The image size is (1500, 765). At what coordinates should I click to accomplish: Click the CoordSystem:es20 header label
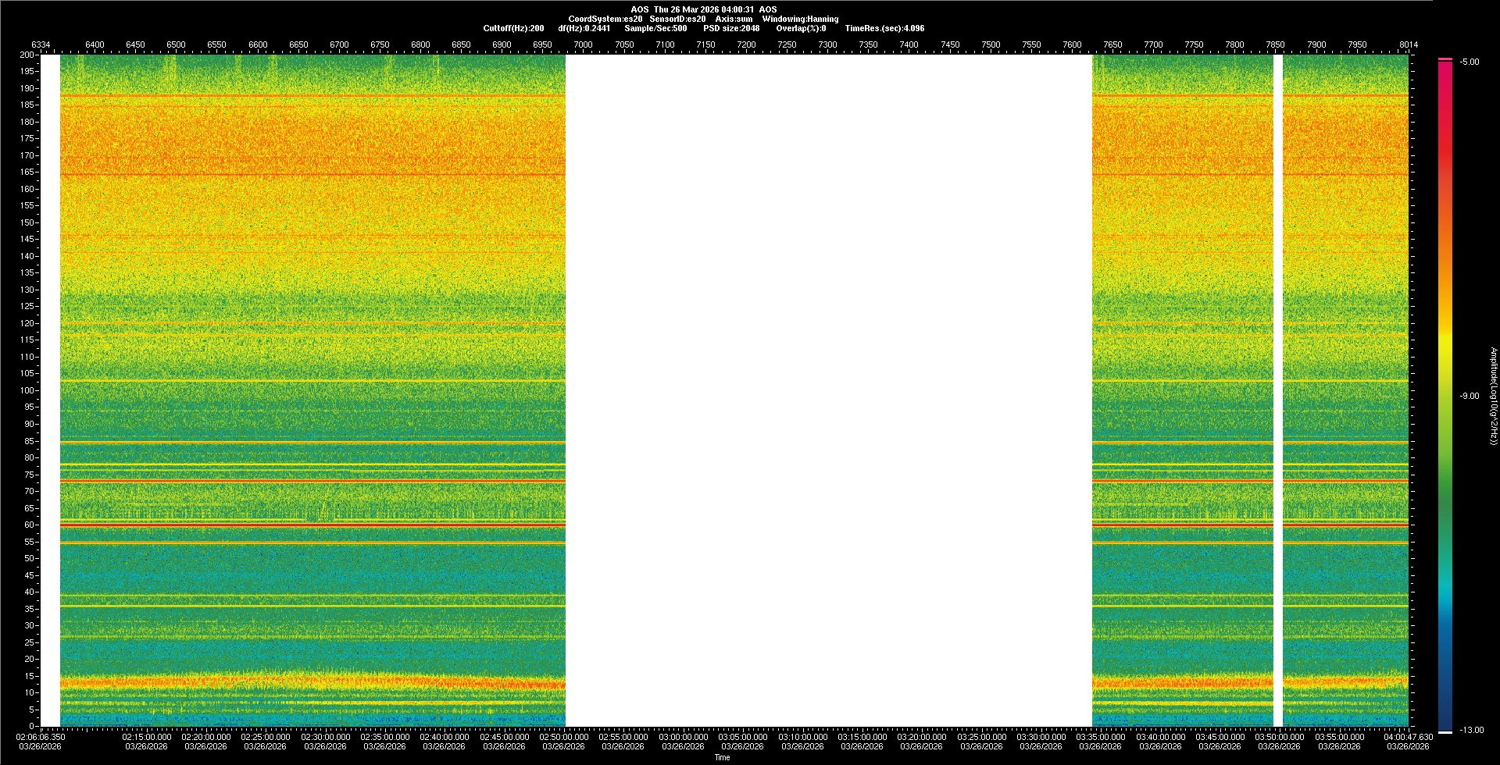605,19
